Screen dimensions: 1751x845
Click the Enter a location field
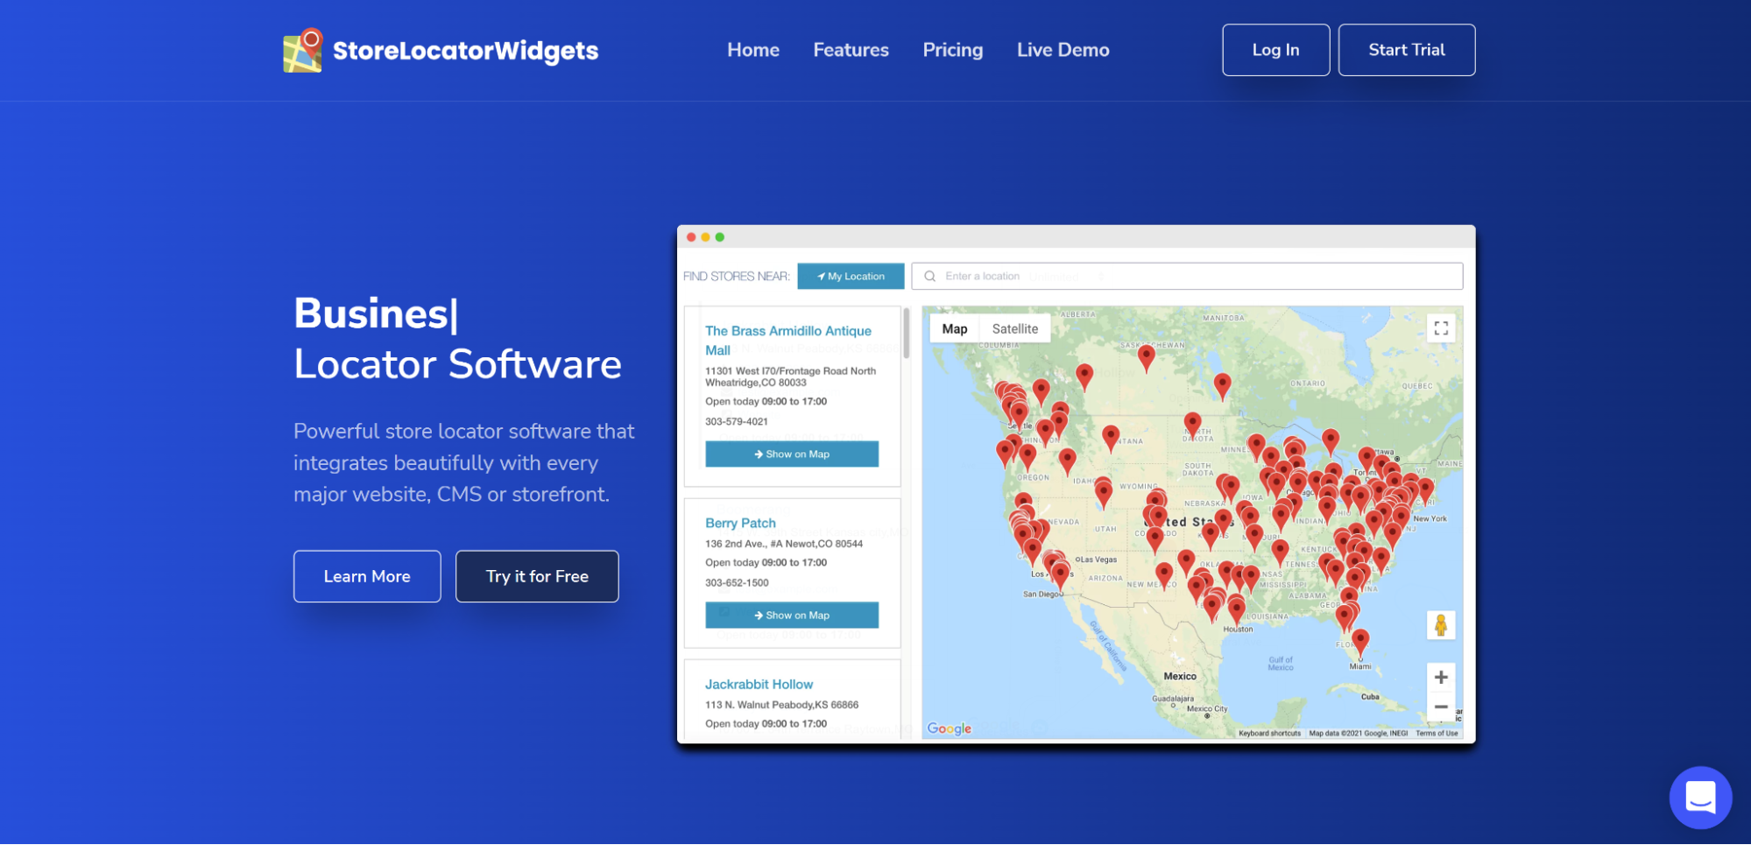click(1187, 276)
